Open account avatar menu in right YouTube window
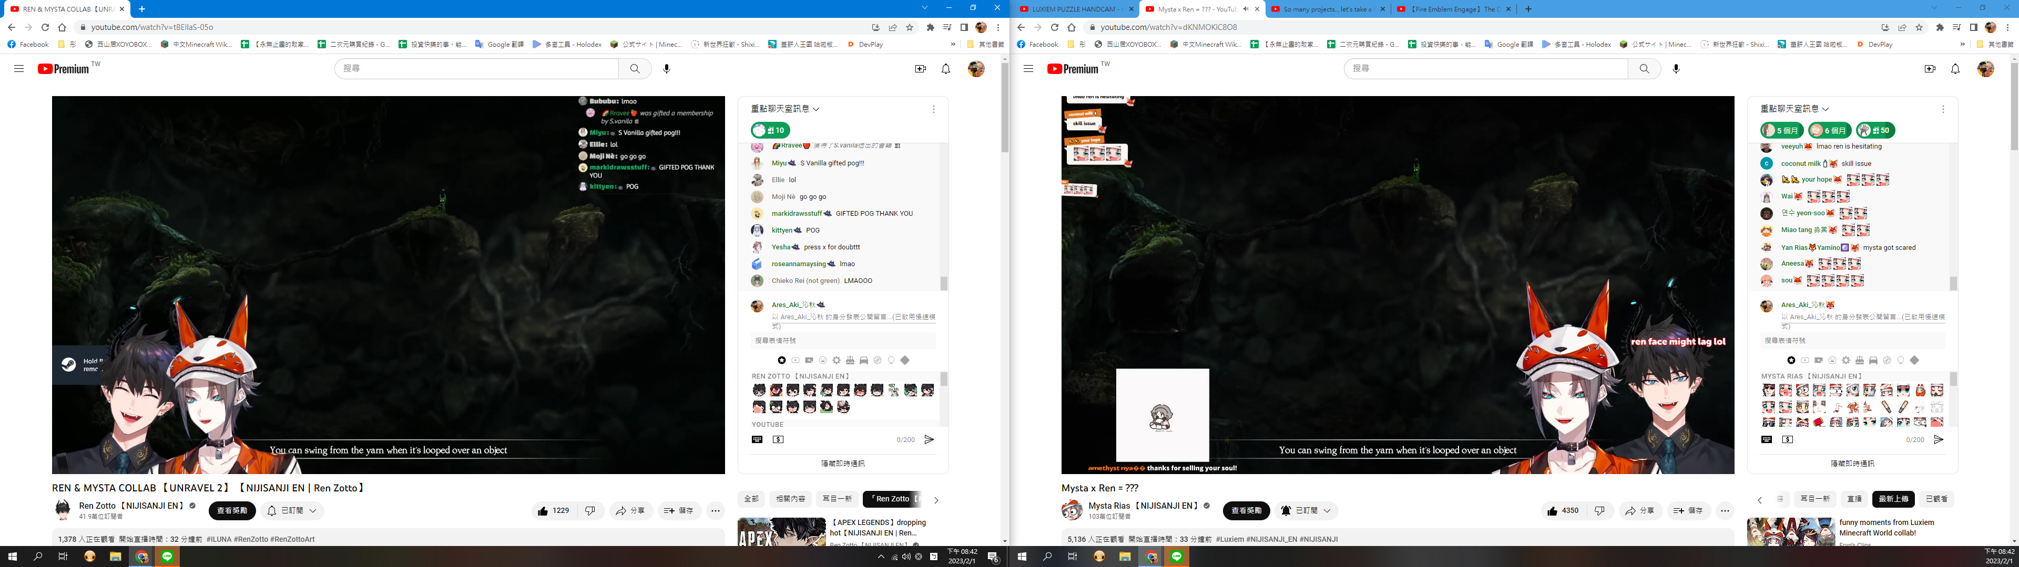 [x=1985, y=69]
